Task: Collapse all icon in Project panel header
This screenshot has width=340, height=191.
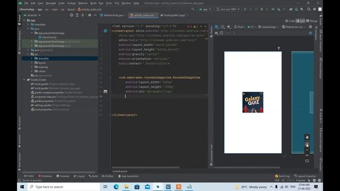Action: [x=83, y=15]
